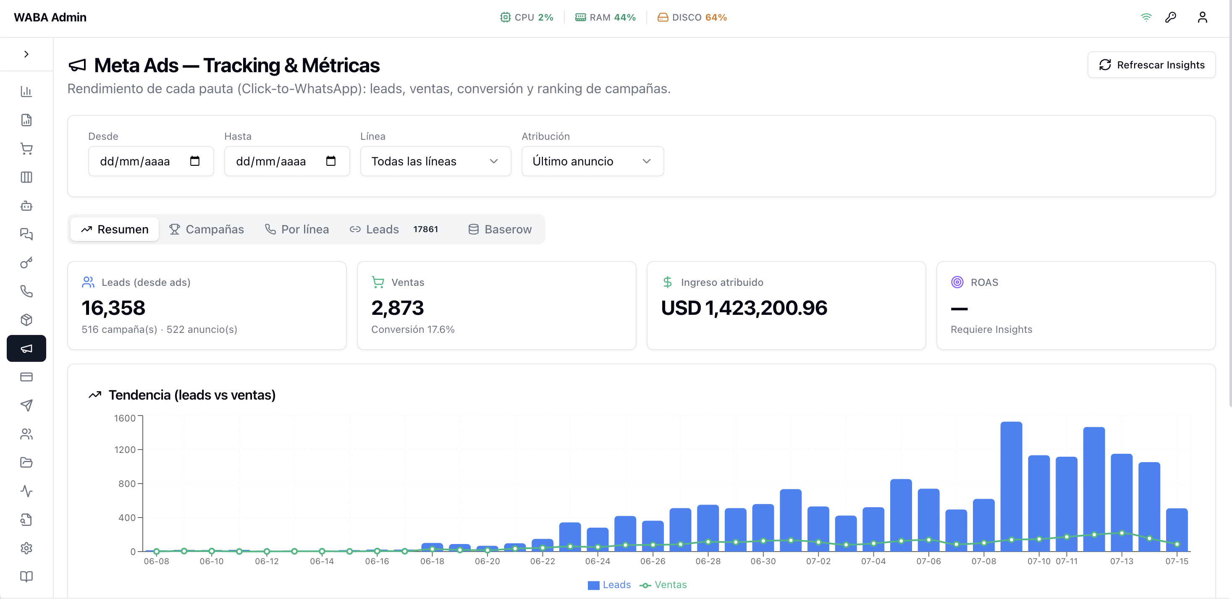Image resolution: width=1232 pixels, height=599 pixels.
Task: Click the 16,358 leads value
Action: coord(113,308)
